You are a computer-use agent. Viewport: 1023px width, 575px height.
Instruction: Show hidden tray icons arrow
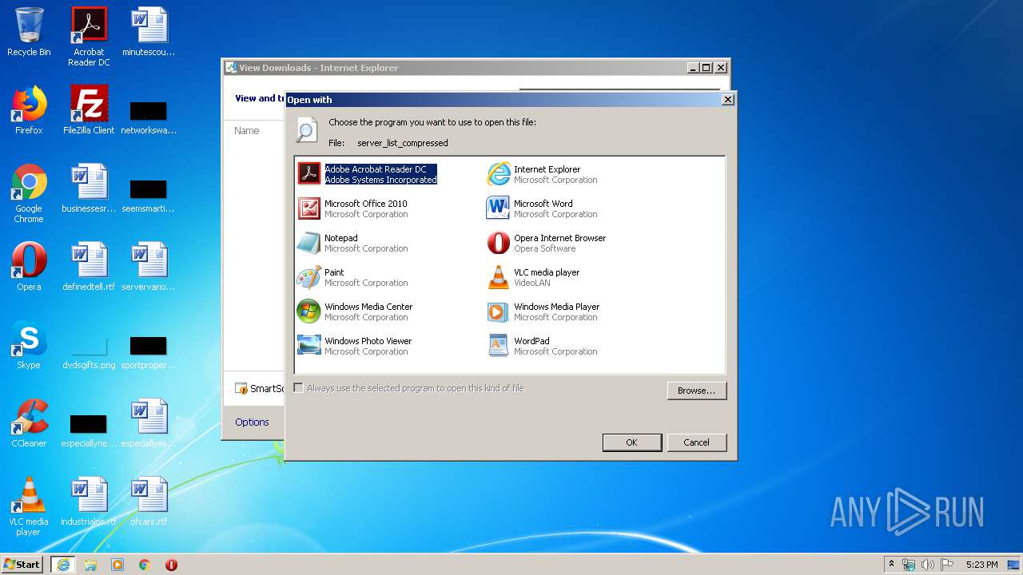[x=892, y=565]
